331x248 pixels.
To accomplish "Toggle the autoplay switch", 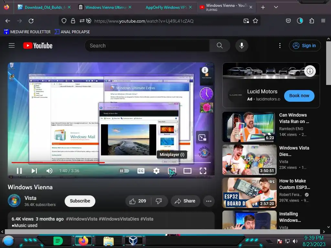I will (x=124, y=171).
